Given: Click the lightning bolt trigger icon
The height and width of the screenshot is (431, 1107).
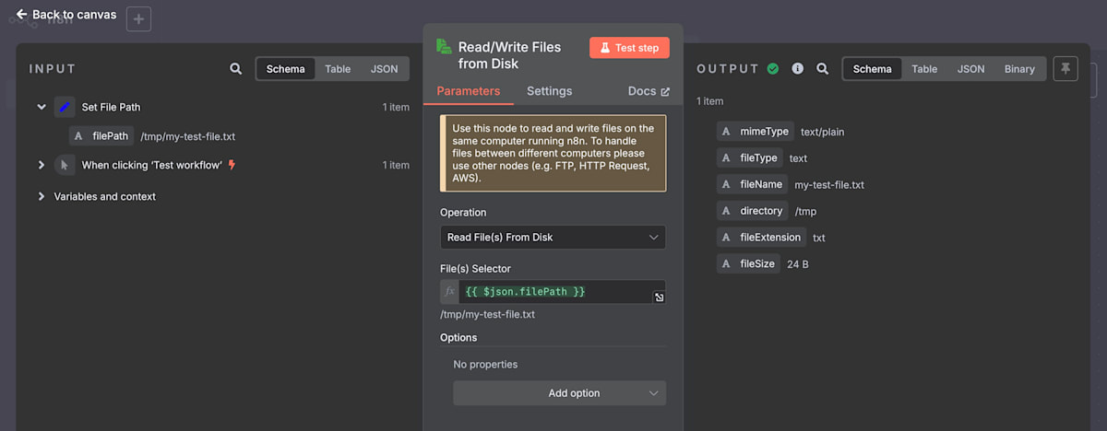Looking at the screenshot, I should click(232, 165).
